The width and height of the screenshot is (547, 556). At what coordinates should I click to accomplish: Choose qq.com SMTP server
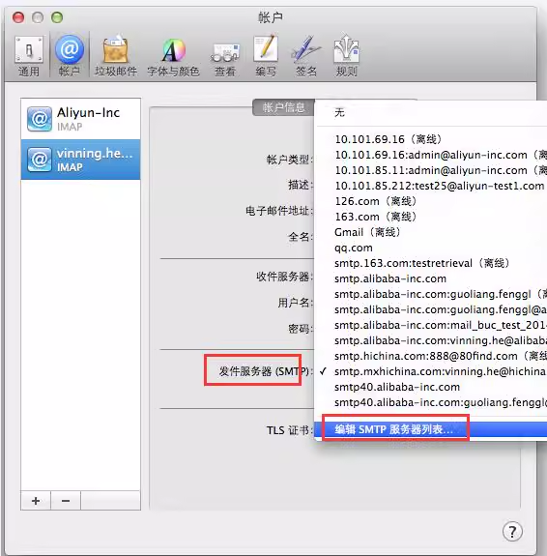click(x=430, y=248)
